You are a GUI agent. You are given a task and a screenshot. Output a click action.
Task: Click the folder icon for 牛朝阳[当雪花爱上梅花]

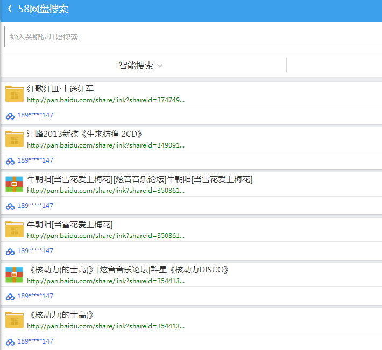[x=15, y=229]
